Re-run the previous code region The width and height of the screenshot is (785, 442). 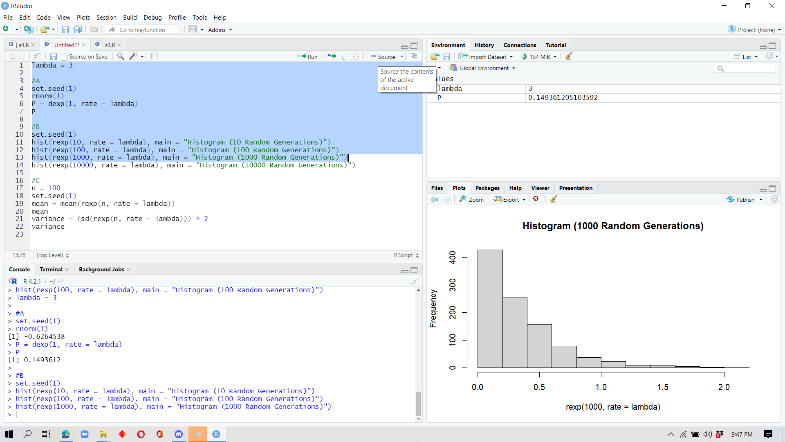(x=331, y=56)
